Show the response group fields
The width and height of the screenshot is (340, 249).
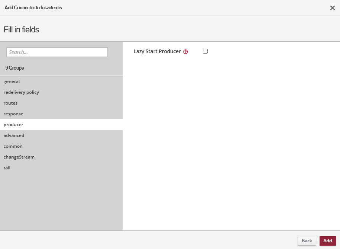point(13,114)
